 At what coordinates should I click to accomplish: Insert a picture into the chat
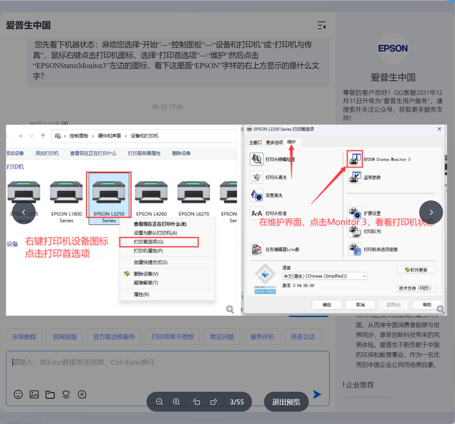[34, 394]
